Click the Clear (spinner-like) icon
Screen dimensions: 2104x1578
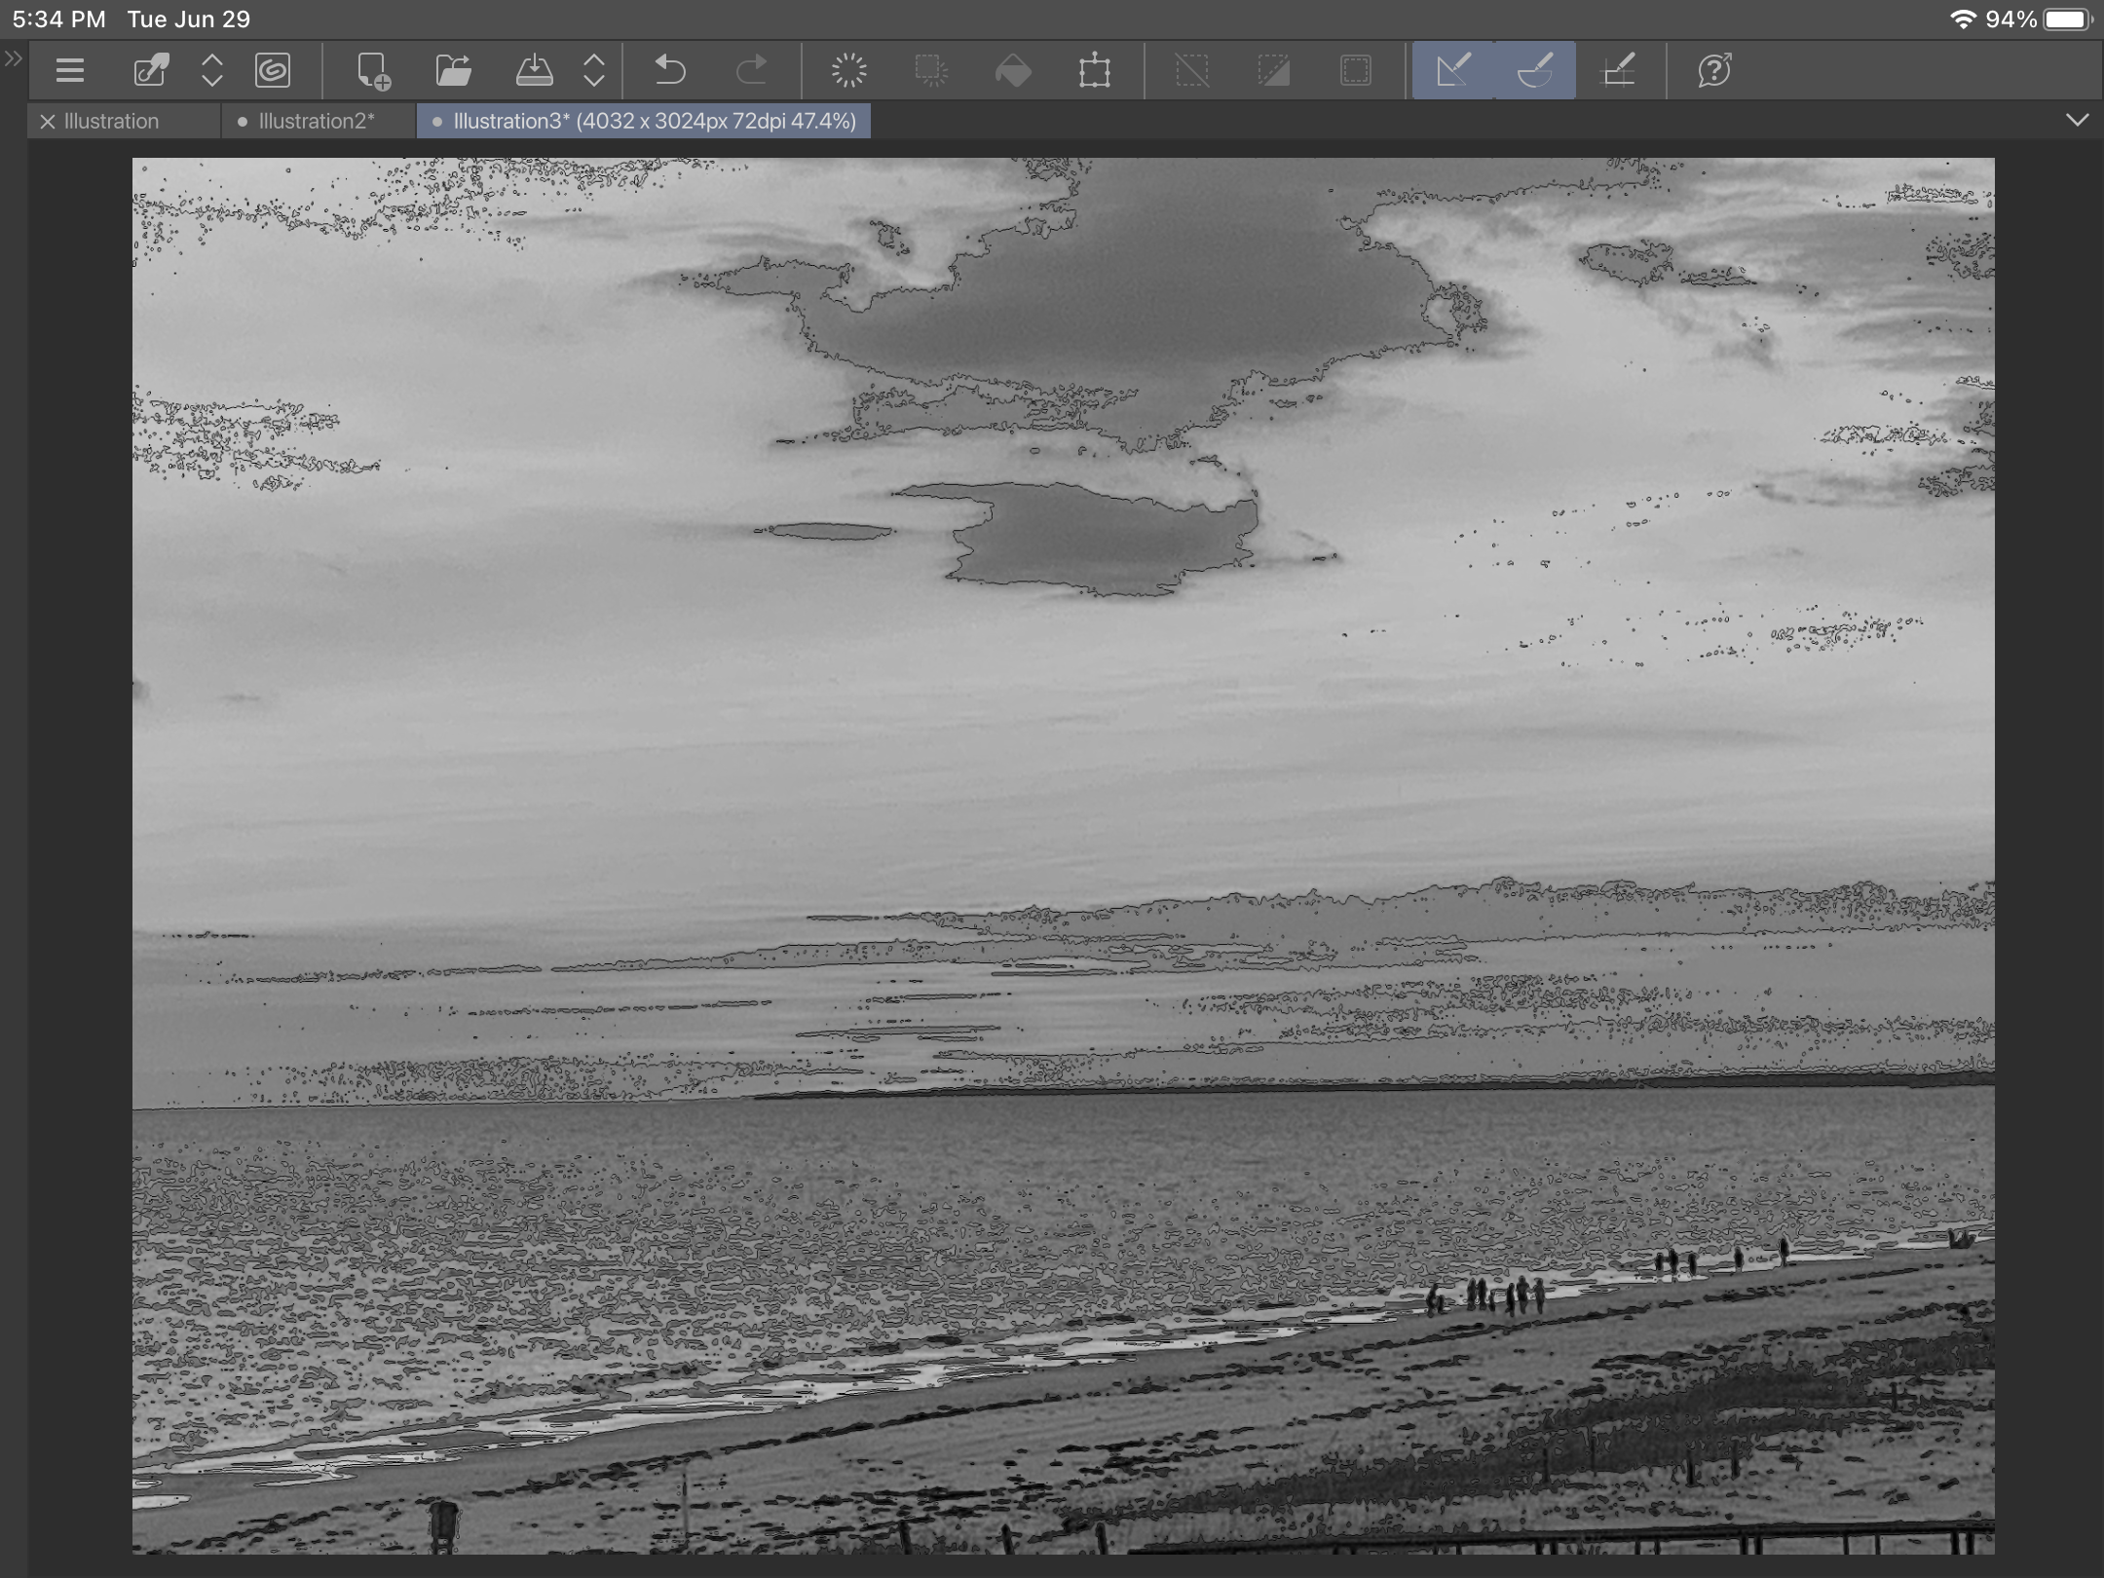tap(849, 70)
